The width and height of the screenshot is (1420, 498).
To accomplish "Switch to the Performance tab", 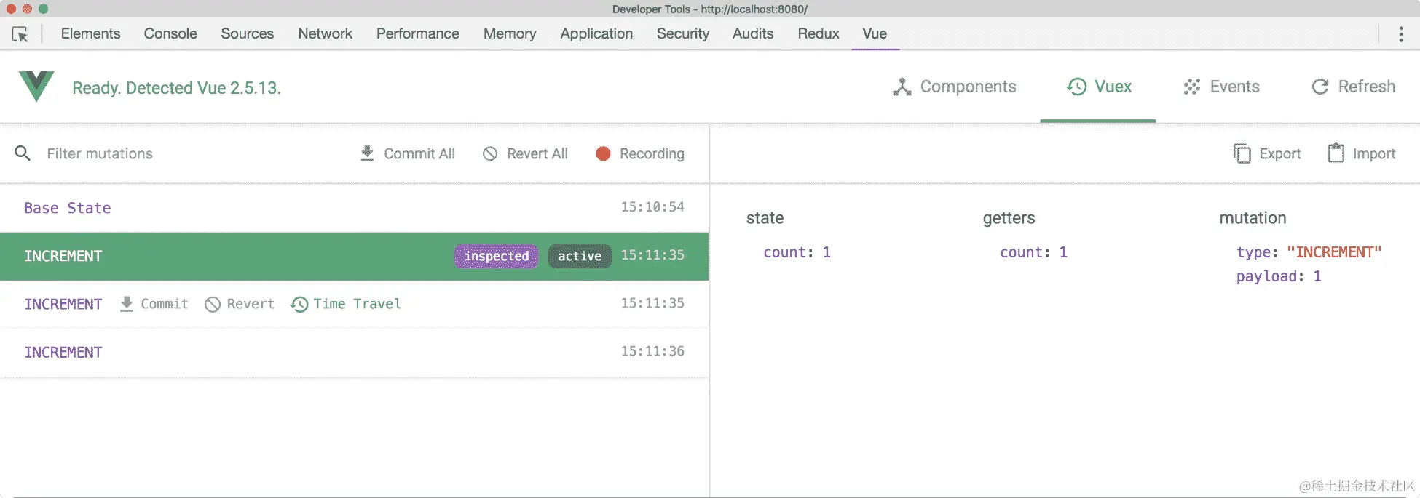I will [418, 33].
